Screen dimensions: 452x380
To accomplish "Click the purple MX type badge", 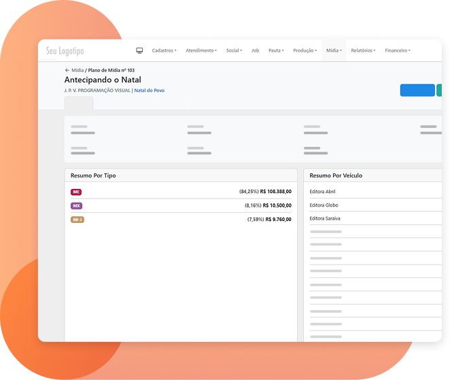I will (x=76, y=205).
